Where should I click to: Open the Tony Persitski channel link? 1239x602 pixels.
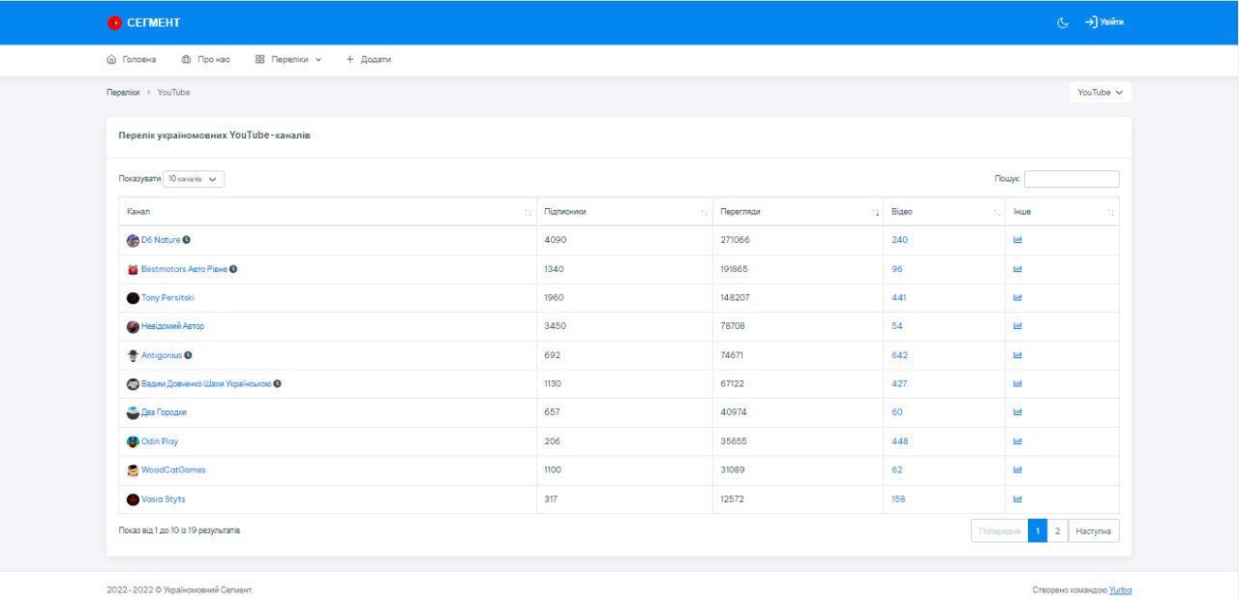(x=167, y=298)
